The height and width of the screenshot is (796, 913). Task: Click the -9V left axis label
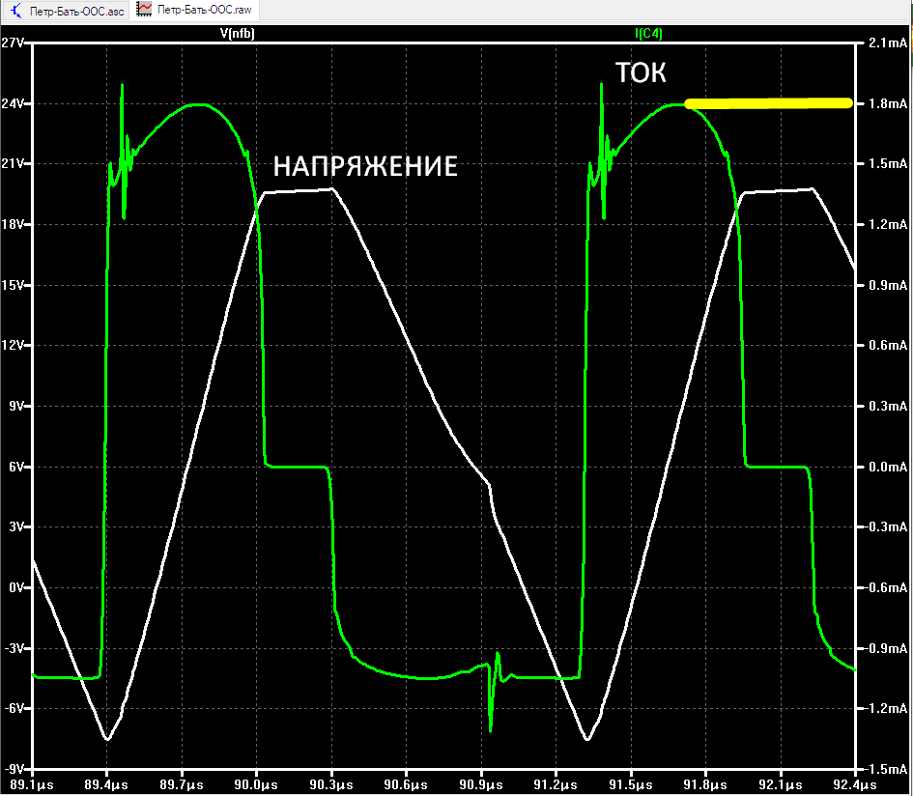[14, 769]
